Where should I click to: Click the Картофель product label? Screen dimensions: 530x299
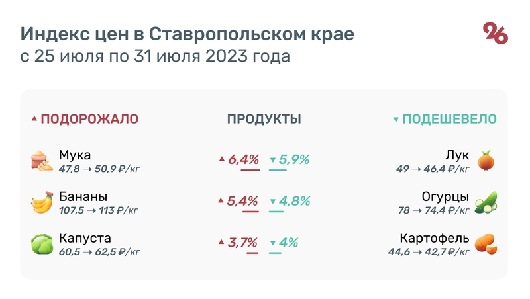435,238
